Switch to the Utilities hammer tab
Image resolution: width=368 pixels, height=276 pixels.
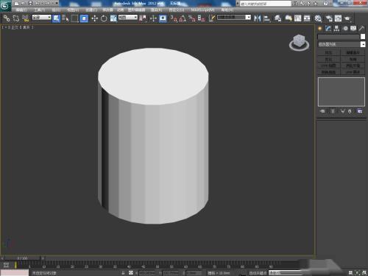(x=361, y=29)
